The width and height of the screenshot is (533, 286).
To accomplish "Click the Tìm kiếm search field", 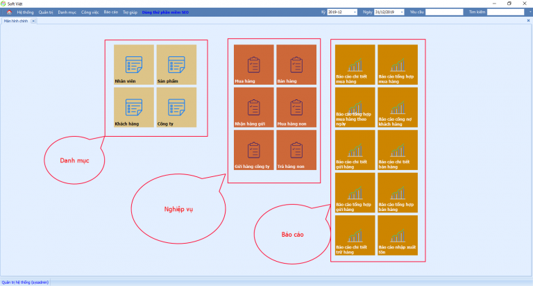I will (505, 12).
